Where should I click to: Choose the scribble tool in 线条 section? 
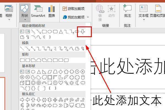pyautogui.click(x=83, y=49)
